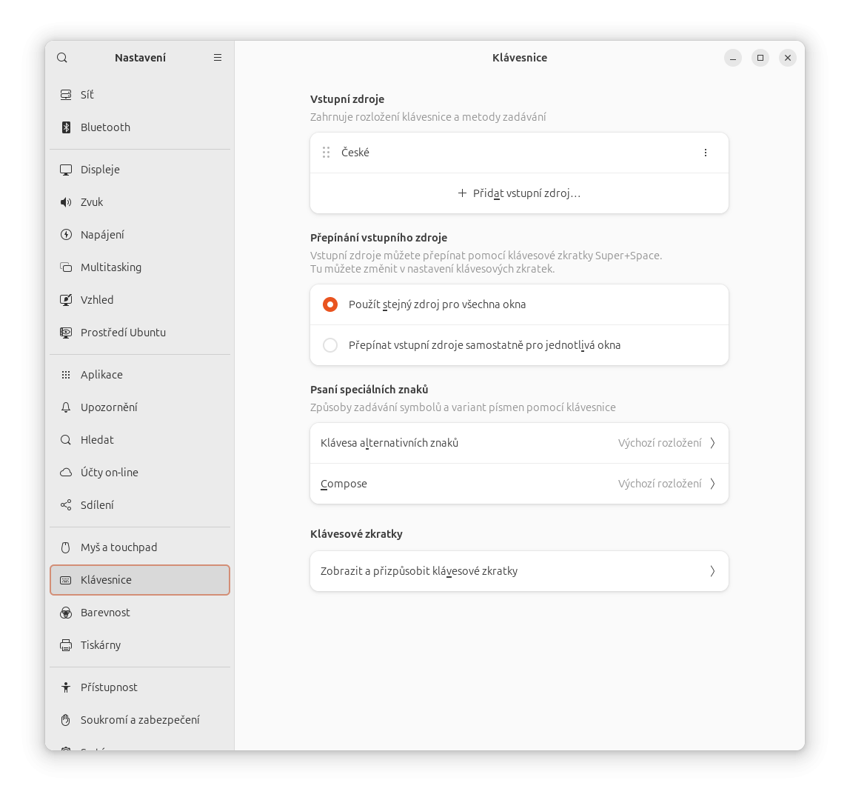Grab the drag handle beside České
This screenshot has width=850, height=800.
pyautogui.click(x=326, y=153)
